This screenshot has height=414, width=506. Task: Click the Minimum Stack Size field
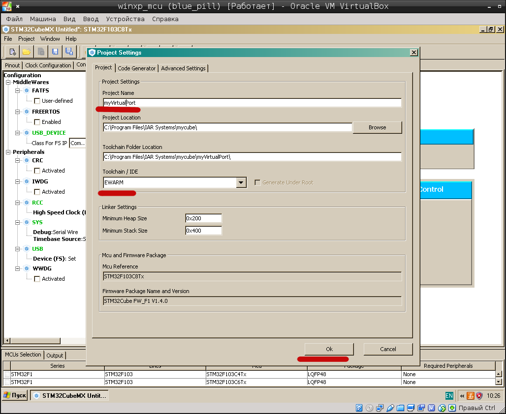pos(204,231)
